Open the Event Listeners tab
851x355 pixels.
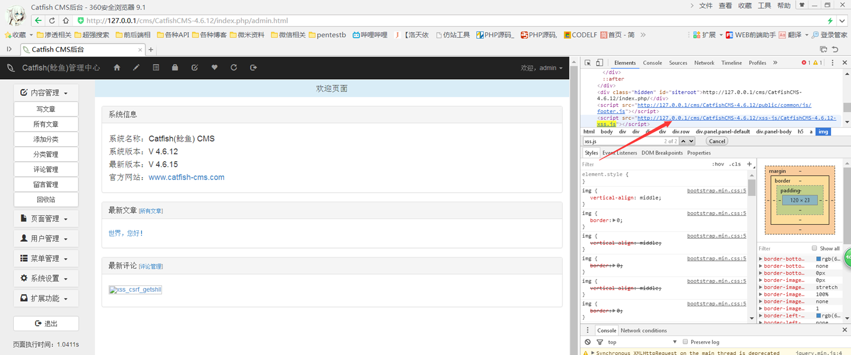coord(620,153)
